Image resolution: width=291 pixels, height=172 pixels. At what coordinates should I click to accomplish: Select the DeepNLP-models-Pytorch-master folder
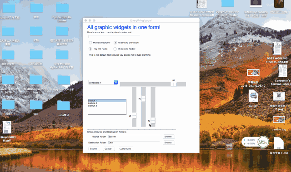pyautogui.click(x=228, y=4)
